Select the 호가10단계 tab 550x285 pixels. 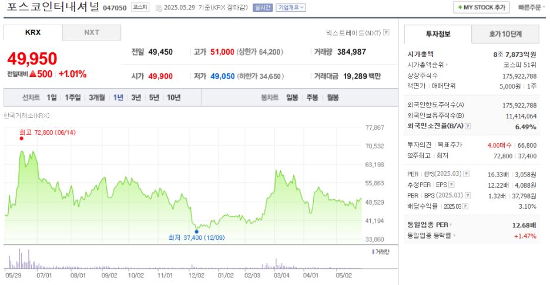(x=505, y=34)
